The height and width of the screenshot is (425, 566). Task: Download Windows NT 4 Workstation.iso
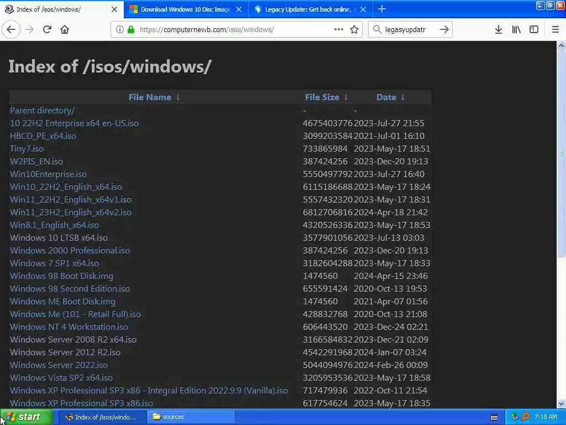pyautogui.click(x=69, y=326)
